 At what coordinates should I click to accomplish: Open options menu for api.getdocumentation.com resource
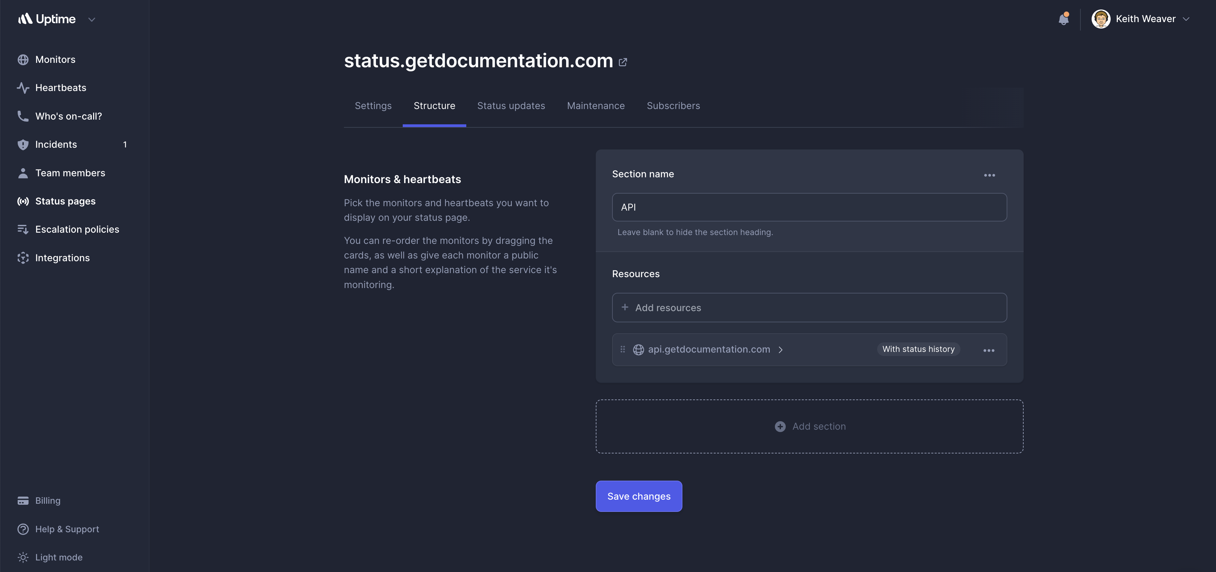click(x=989, y=350)
